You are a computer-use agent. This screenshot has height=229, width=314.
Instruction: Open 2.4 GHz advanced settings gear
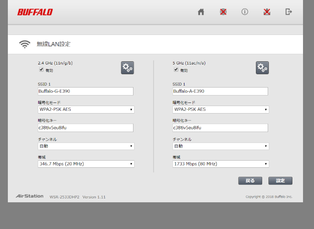[x=127, y=68]
